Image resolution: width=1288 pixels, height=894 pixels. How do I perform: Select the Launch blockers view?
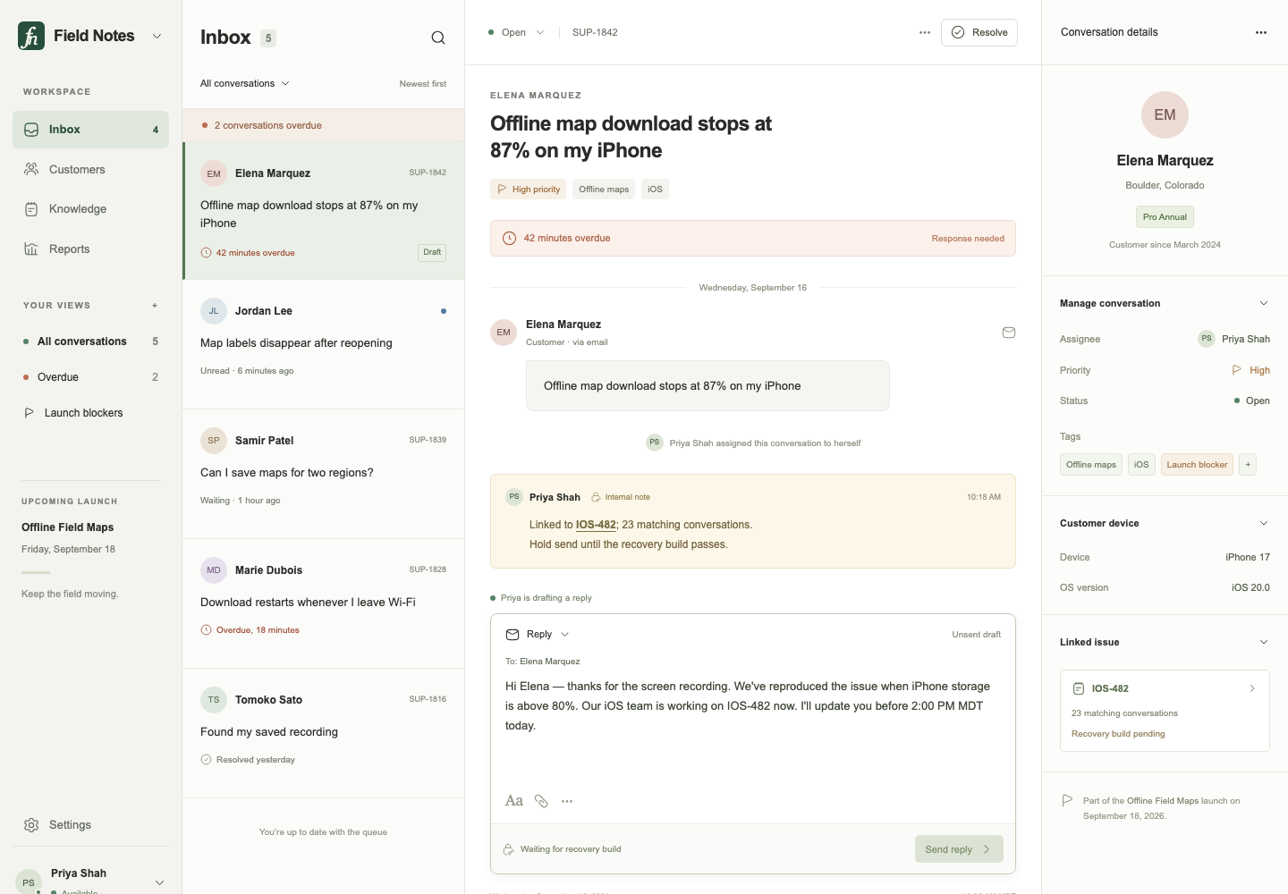point(90,413)
